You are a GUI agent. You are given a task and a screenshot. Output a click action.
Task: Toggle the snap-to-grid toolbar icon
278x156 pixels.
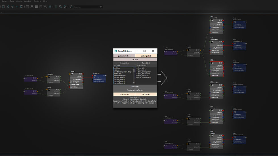(x=60, y=7)
